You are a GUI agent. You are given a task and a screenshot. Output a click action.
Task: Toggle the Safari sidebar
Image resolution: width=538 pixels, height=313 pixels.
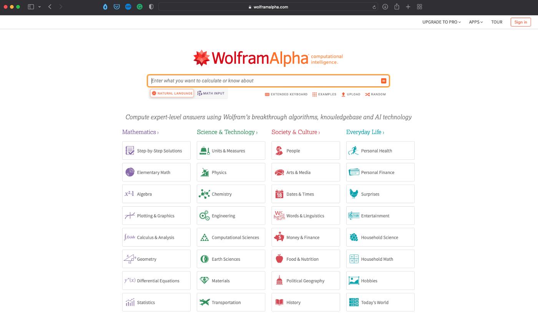pyautogui.click(x=31, y=7)
